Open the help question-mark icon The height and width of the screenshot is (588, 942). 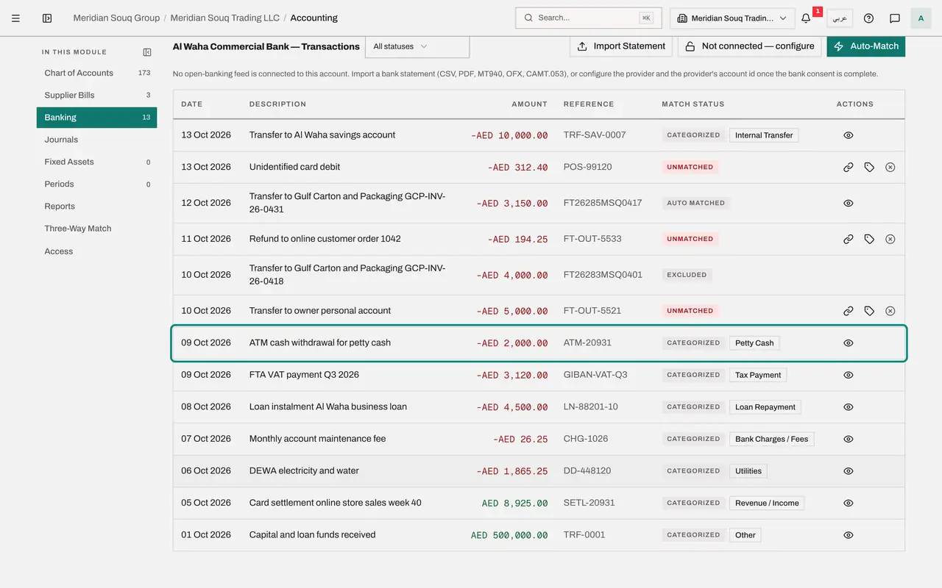tap(868, 18)
